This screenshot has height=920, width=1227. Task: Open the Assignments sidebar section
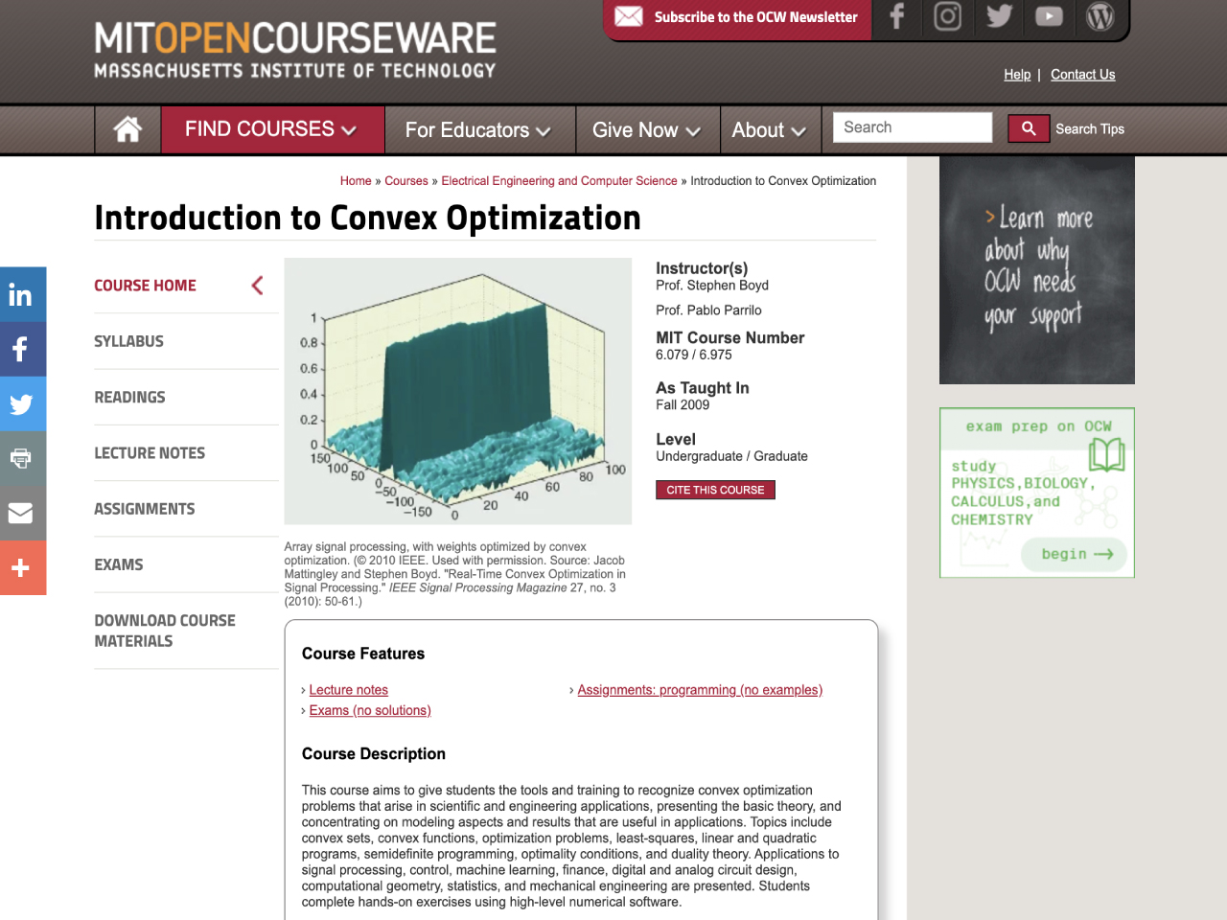tap(145, 509)
